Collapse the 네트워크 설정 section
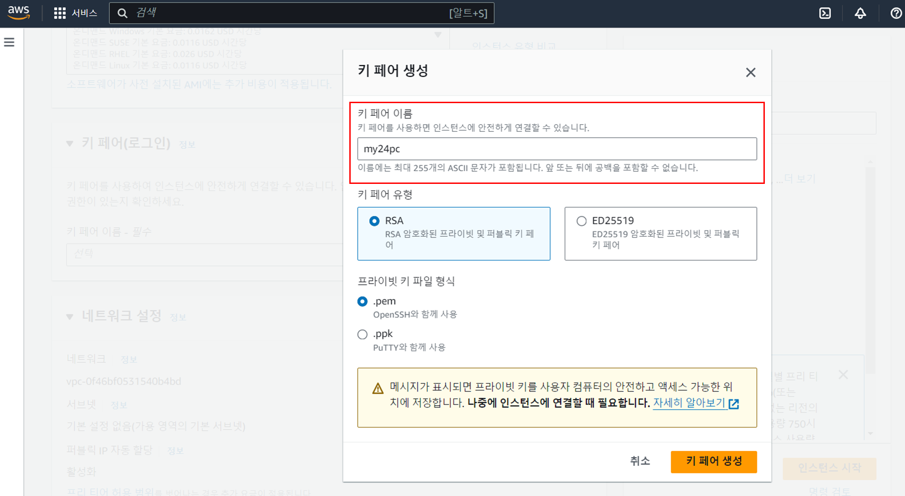Viewport: 905px width, 496px height. pos(70,316)
